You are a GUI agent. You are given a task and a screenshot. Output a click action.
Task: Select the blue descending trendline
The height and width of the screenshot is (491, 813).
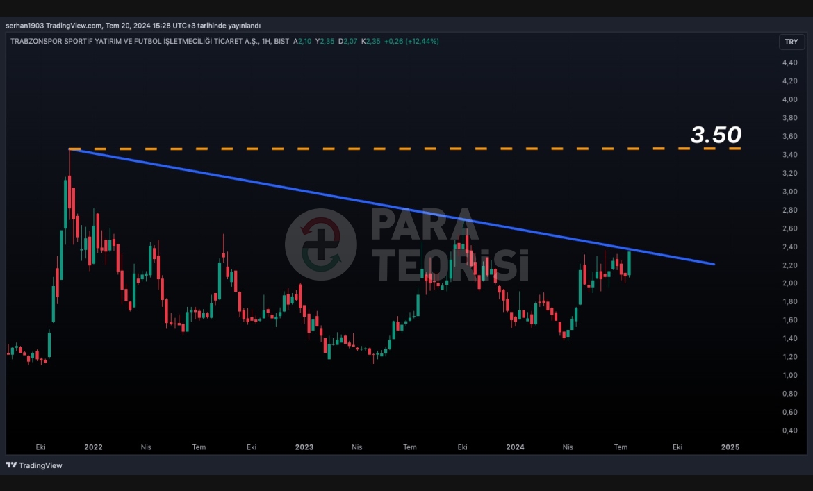coord(392,207)
